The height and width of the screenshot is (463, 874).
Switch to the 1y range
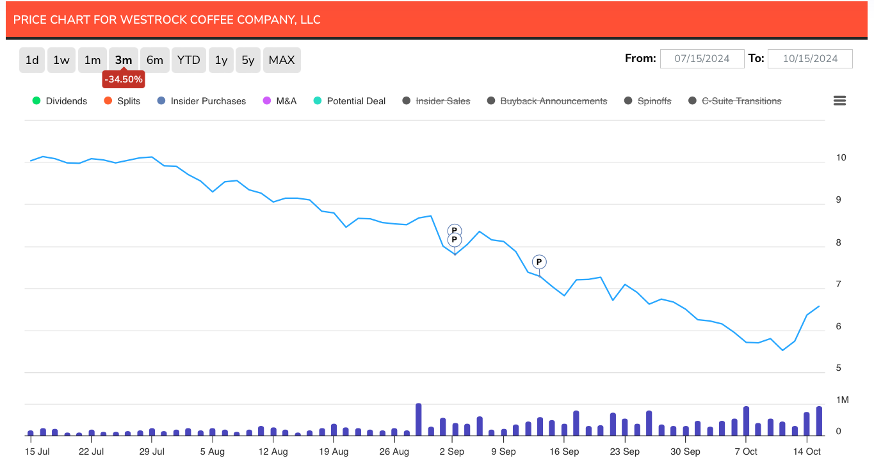pos(221,60)
